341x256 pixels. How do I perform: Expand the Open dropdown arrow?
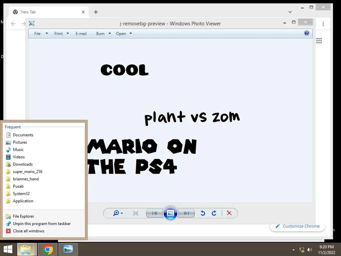131,34
